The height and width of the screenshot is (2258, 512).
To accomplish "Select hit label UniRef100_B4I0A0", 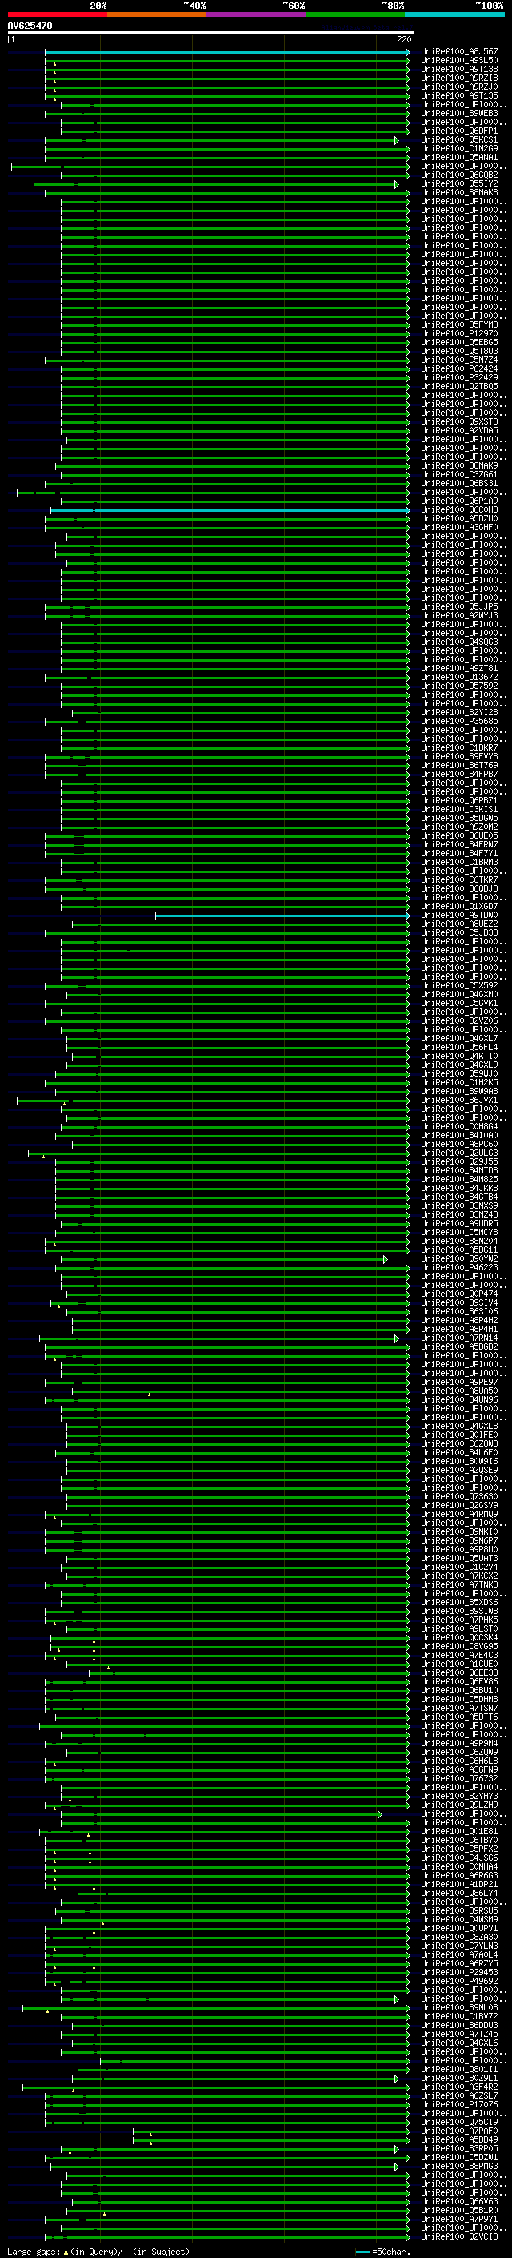I will [458, 1135].
